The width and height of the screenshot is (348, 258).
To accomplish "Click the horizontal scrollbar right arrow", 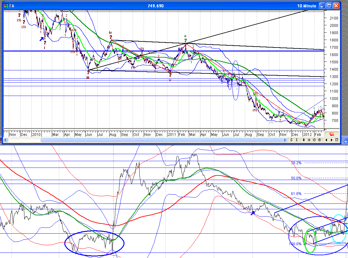I will coord(285,140).
